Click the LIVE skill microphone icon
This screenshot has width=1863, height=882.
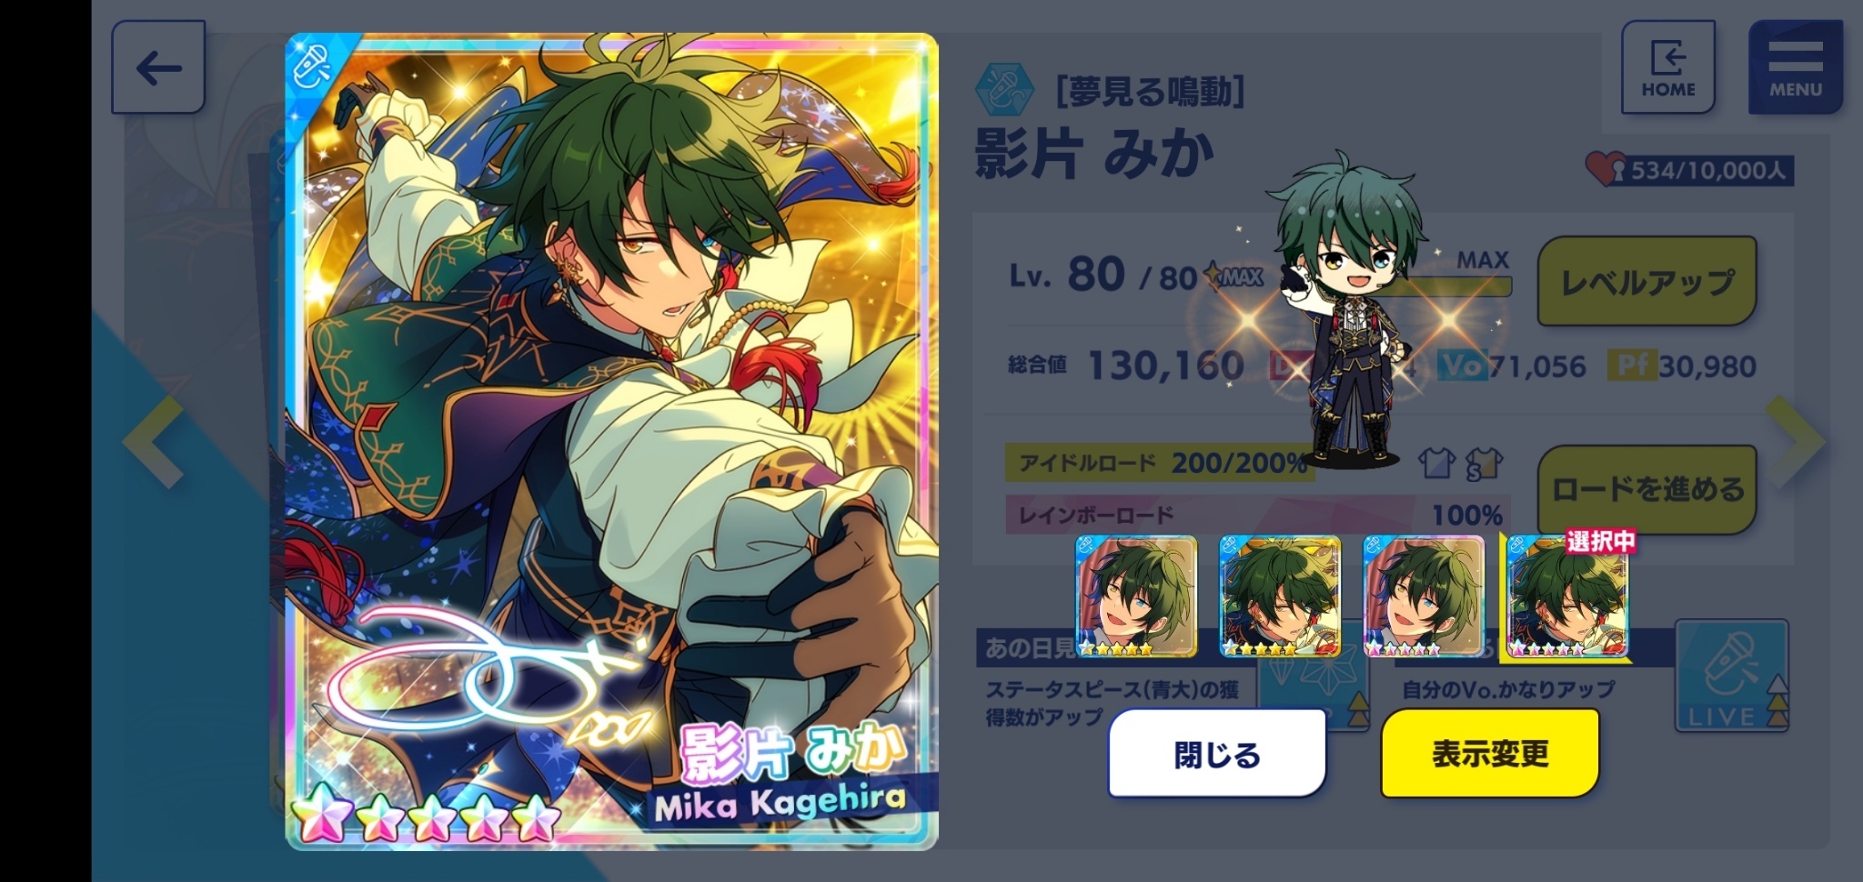(1732, 677)
